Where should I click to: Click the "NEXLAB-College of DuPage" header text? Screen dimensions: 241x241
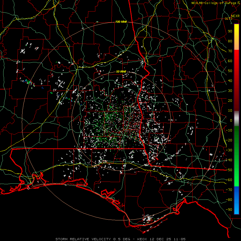point(214,3)
